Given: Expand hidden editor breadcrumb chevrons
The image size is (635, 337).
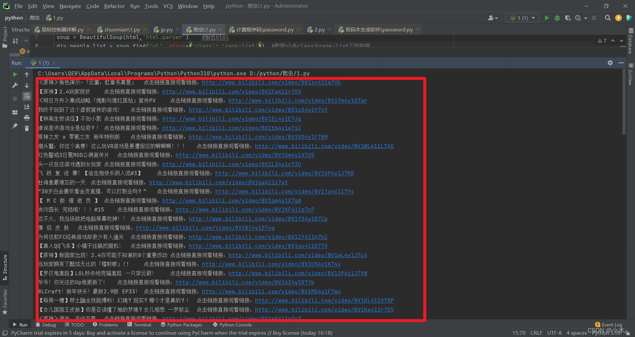Looking at the screenshot, I should [x=26, y=41].
